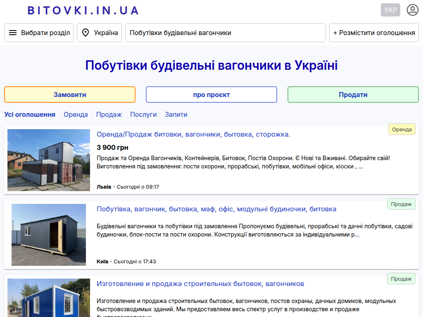Open the Послуги filter tab
Screen dimensions: 423x317
143,114
